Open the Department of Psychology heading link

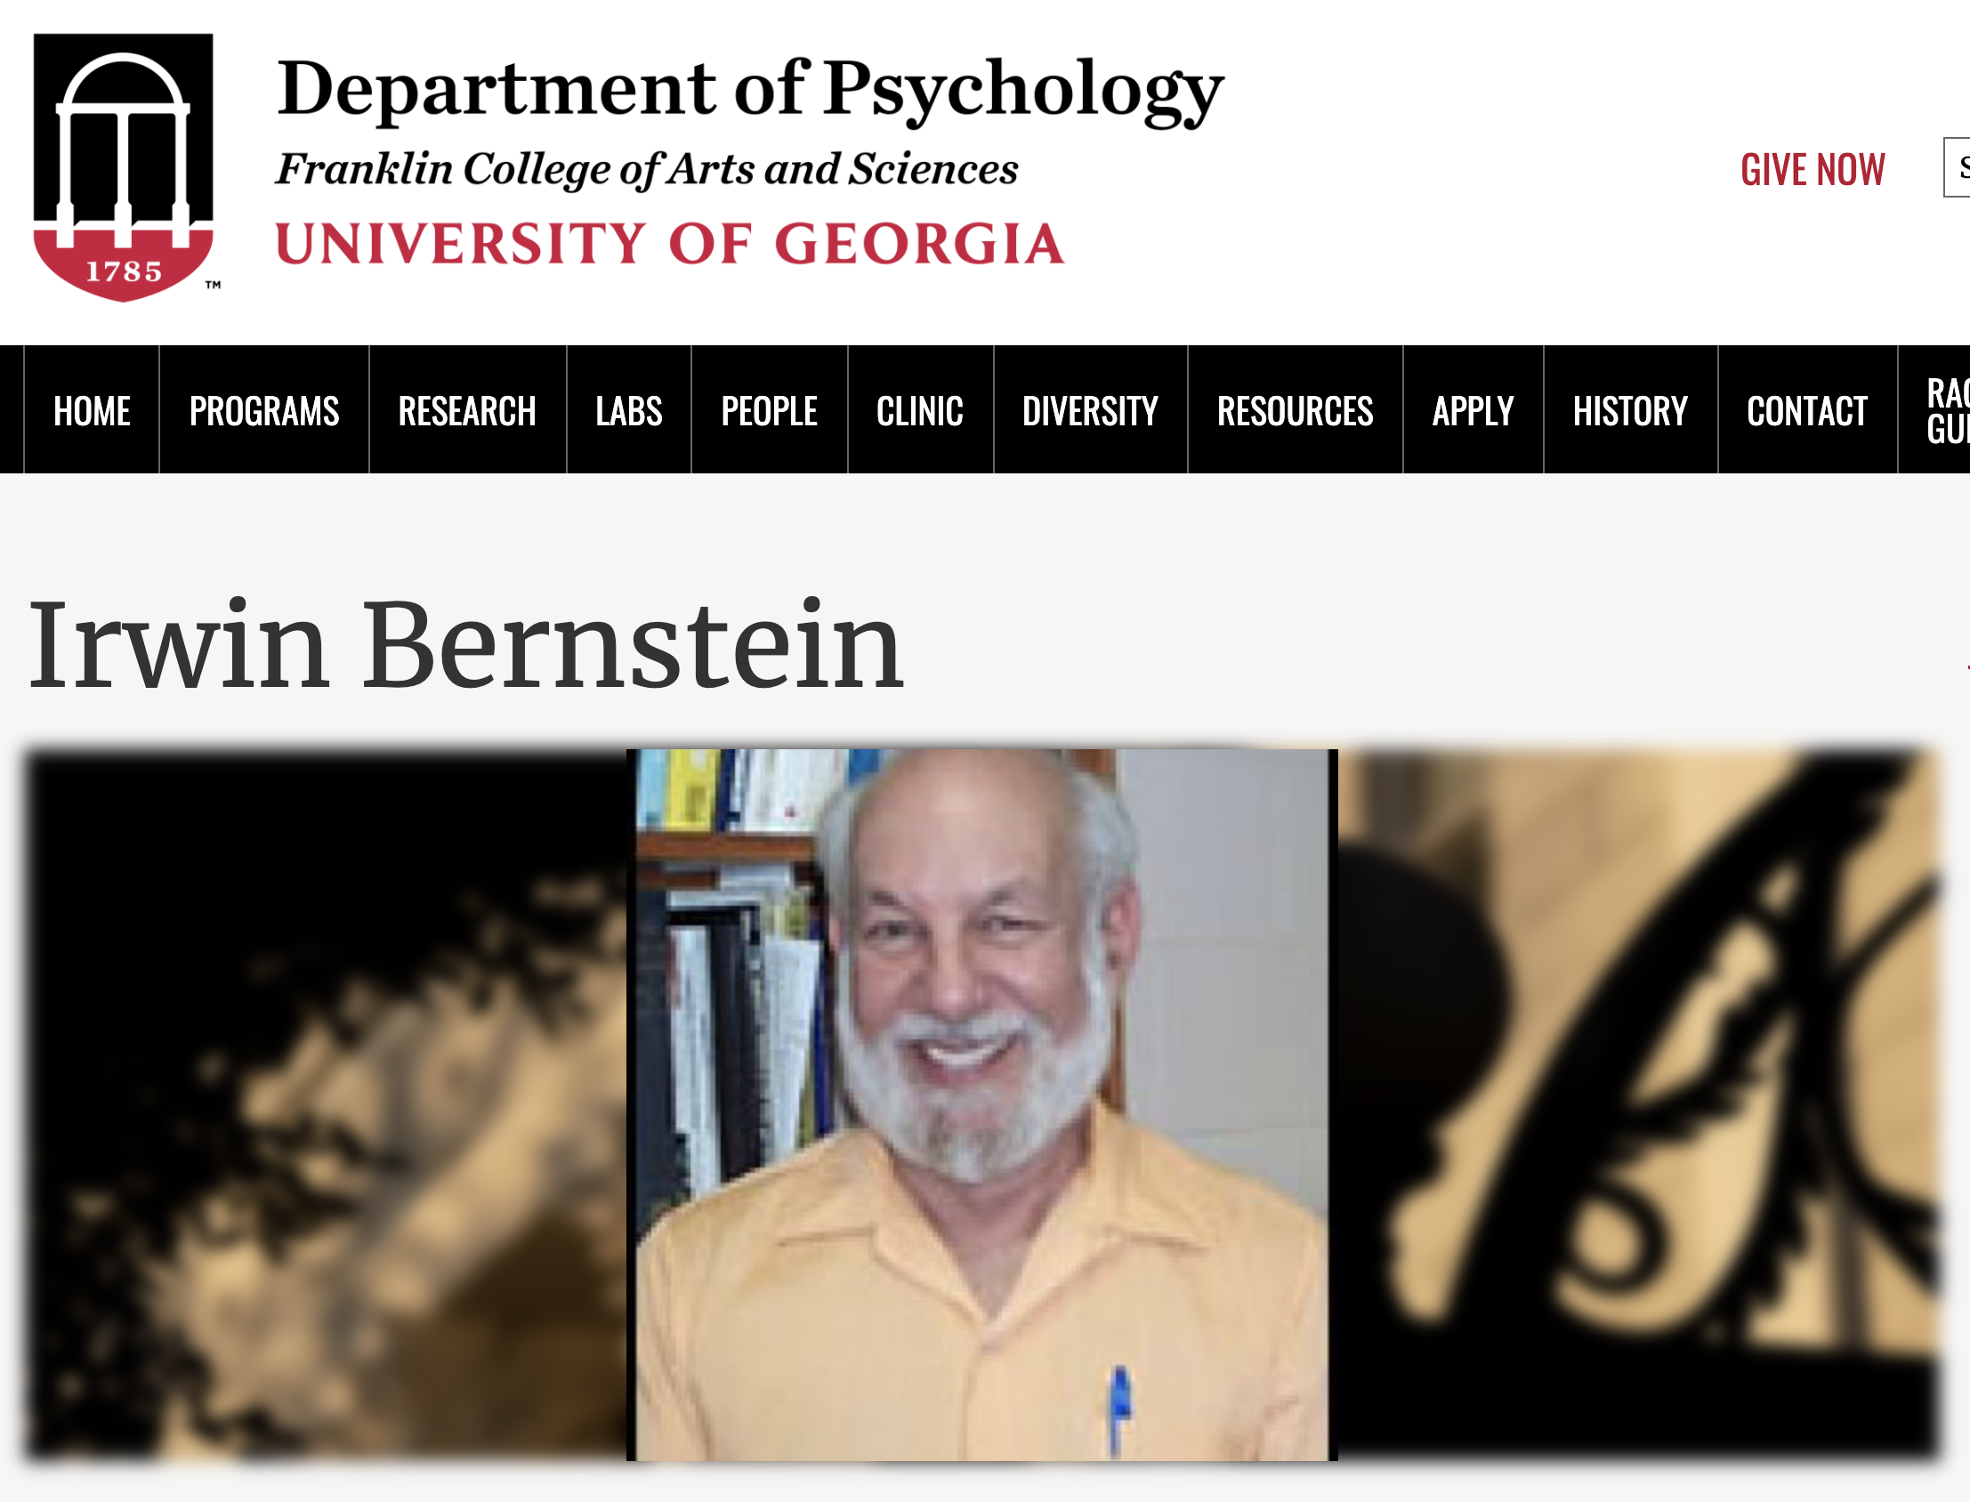click(749, 89)
